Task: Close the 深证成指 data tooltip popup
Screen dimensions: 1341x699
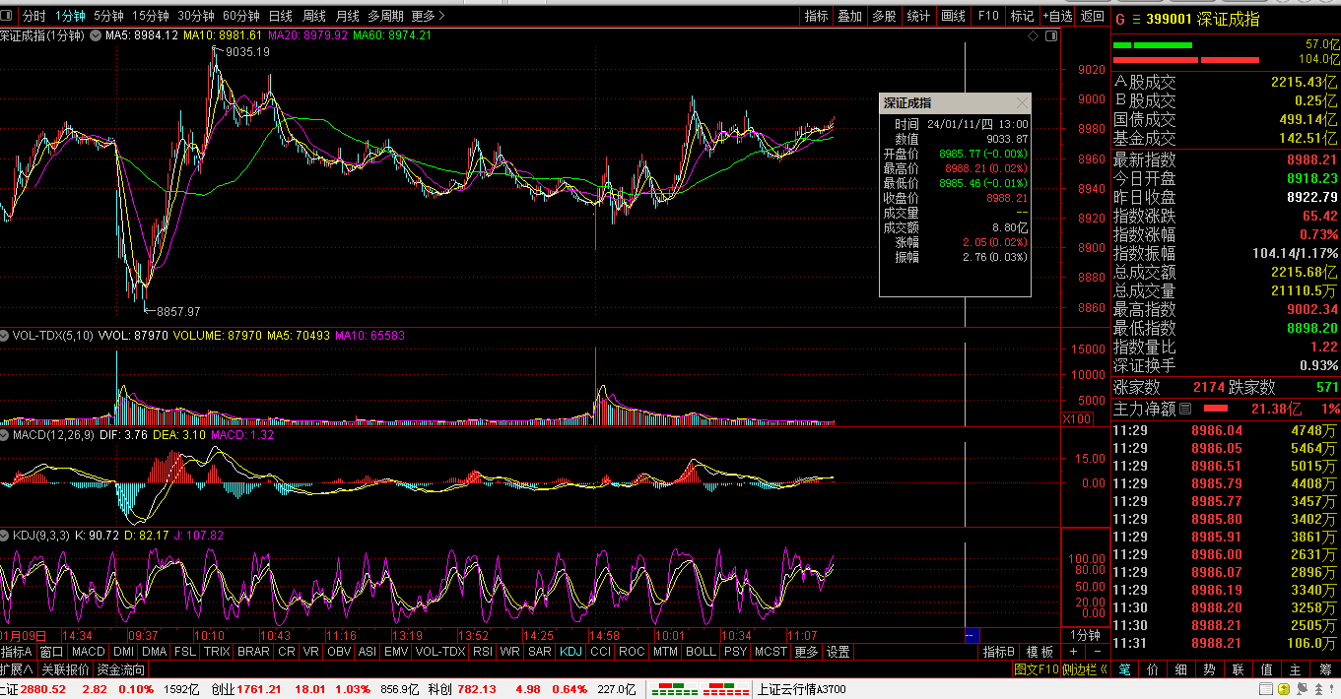Action: 1022,102
